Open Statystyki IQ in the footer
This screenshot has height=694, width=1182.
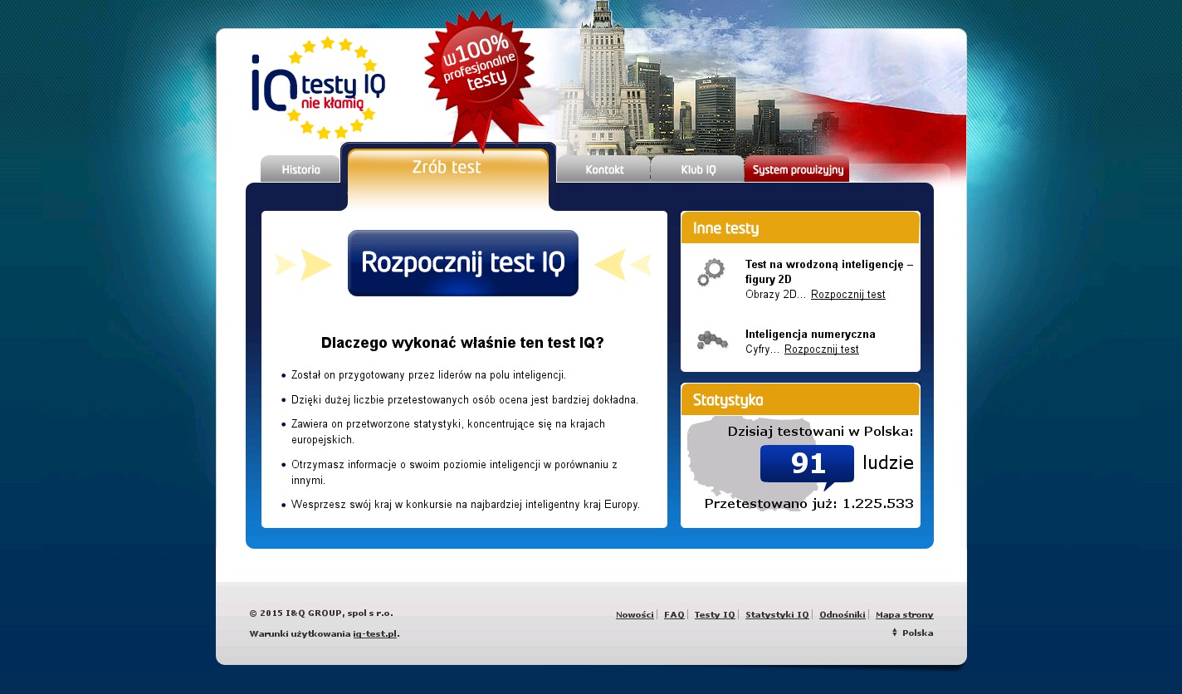tap(776, 615)
